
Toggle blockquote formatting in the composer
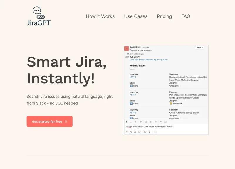(x=155, y=121)
